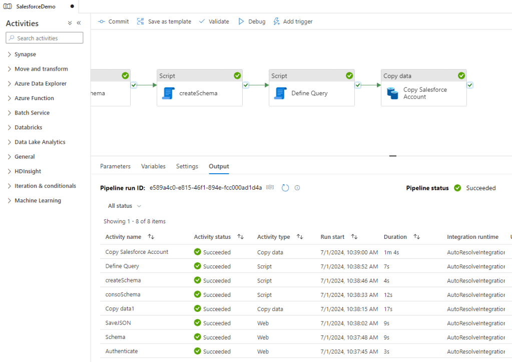Toggle the checkbox right of createSchema activity
This screenshot has height=362, width=512.
[x=246, y=85]
